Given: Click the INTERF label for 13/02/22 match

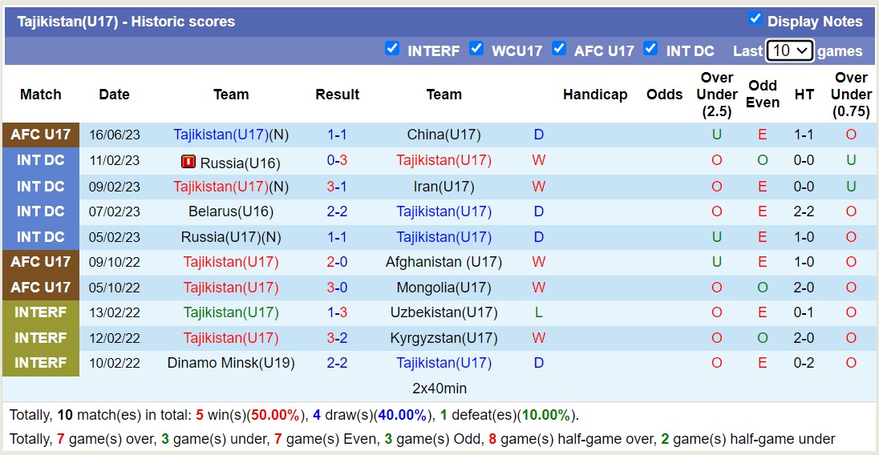Looking at the screenshot, I should pos(41,312).
